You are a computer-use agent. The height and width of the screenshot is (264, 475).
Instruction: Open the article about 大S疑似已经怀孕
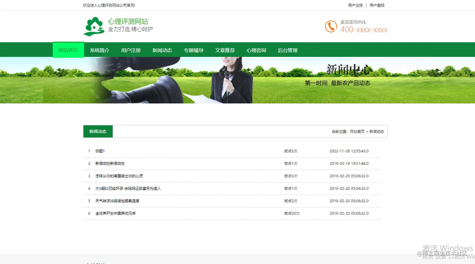click(x=128, y=189)
